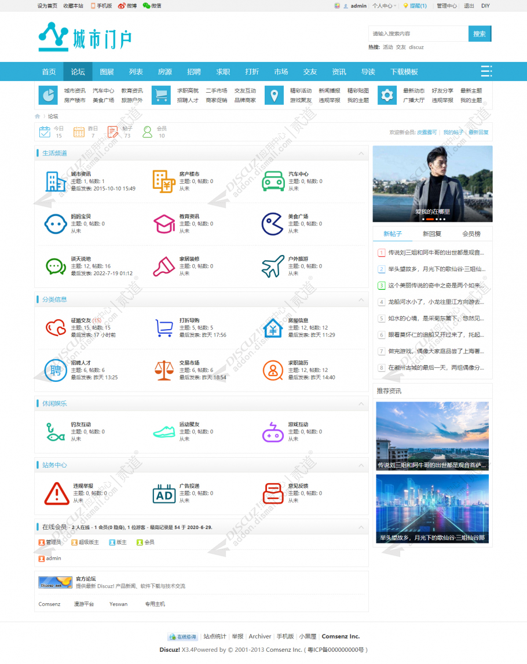Open the man in coat slideshow image

[432, 184]
